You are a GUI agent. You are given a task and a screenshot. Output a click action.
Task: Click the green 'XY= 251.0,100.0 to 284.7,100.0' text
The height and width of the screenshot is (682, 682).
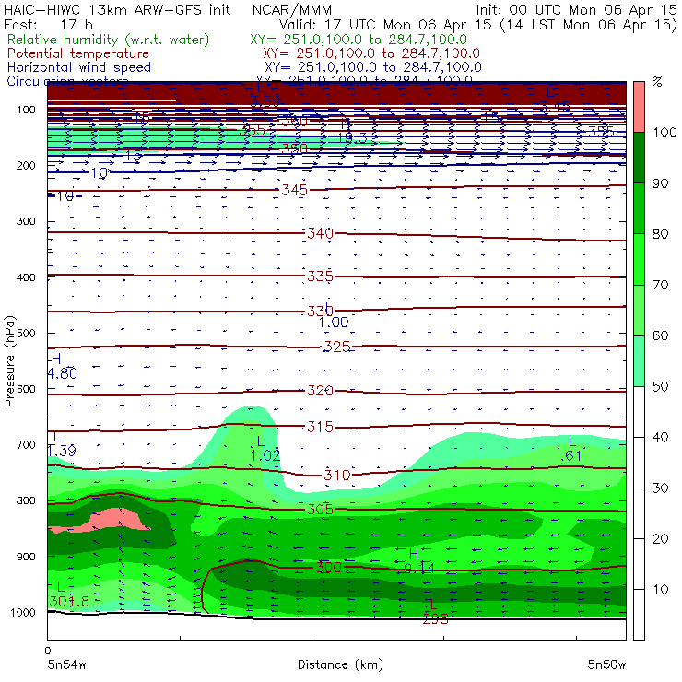pos(359,40)
